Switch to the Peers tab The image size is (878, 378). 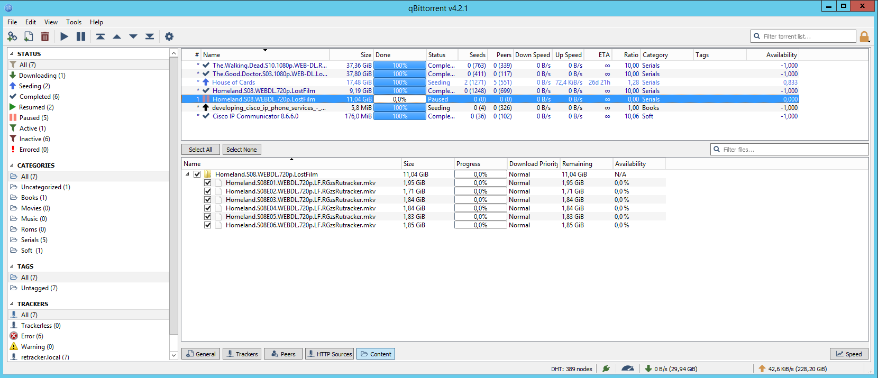point(283,354)
